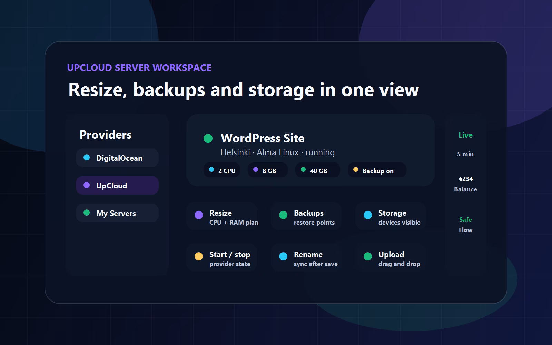Screen dimensions: 552x345
Task: Click the green Upload card icon
Action: click(x=368, y=256)
